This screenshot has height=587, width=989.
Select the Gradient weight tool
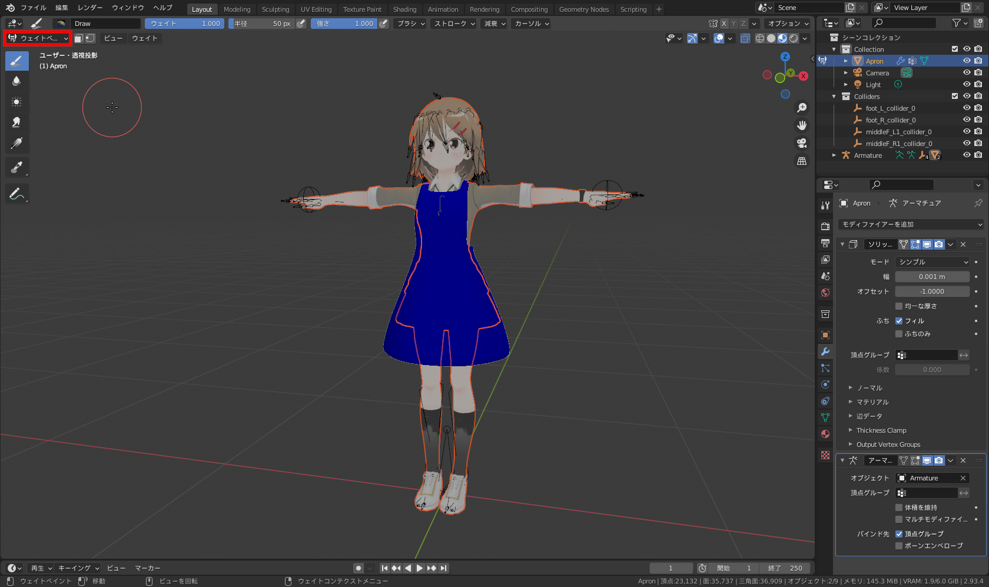pyautogui.click(x=16, y=143)
